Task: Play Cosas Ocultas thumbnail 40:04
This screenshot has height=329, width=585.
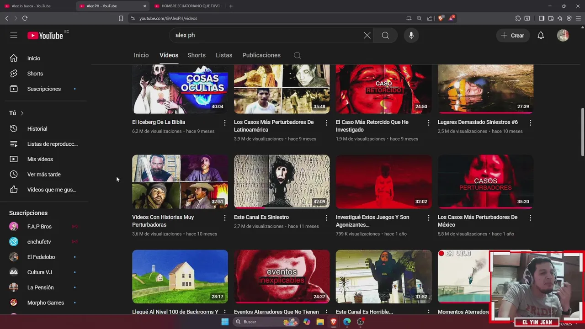Action: point(180,89)
